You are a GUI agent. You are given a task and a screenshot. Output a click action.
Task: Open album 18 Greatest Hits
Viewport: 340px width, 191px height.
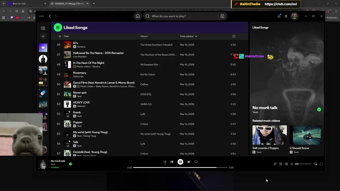pyautogui.click(x=149, y=64)
